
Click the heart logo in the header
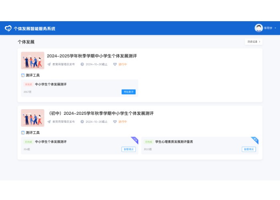[x=8, y=28]
